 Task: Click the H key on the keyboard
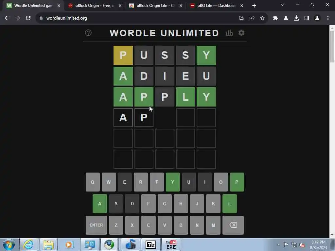(181, 204)
